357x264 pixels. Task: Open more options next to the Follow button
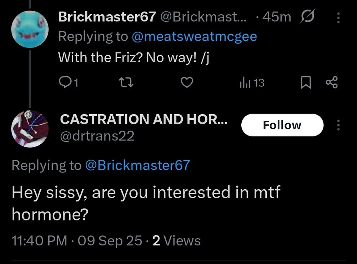coord(338,125)
